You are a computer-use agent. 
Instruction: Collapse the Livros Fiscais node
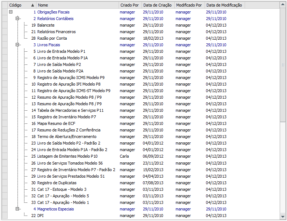point(18,45)
